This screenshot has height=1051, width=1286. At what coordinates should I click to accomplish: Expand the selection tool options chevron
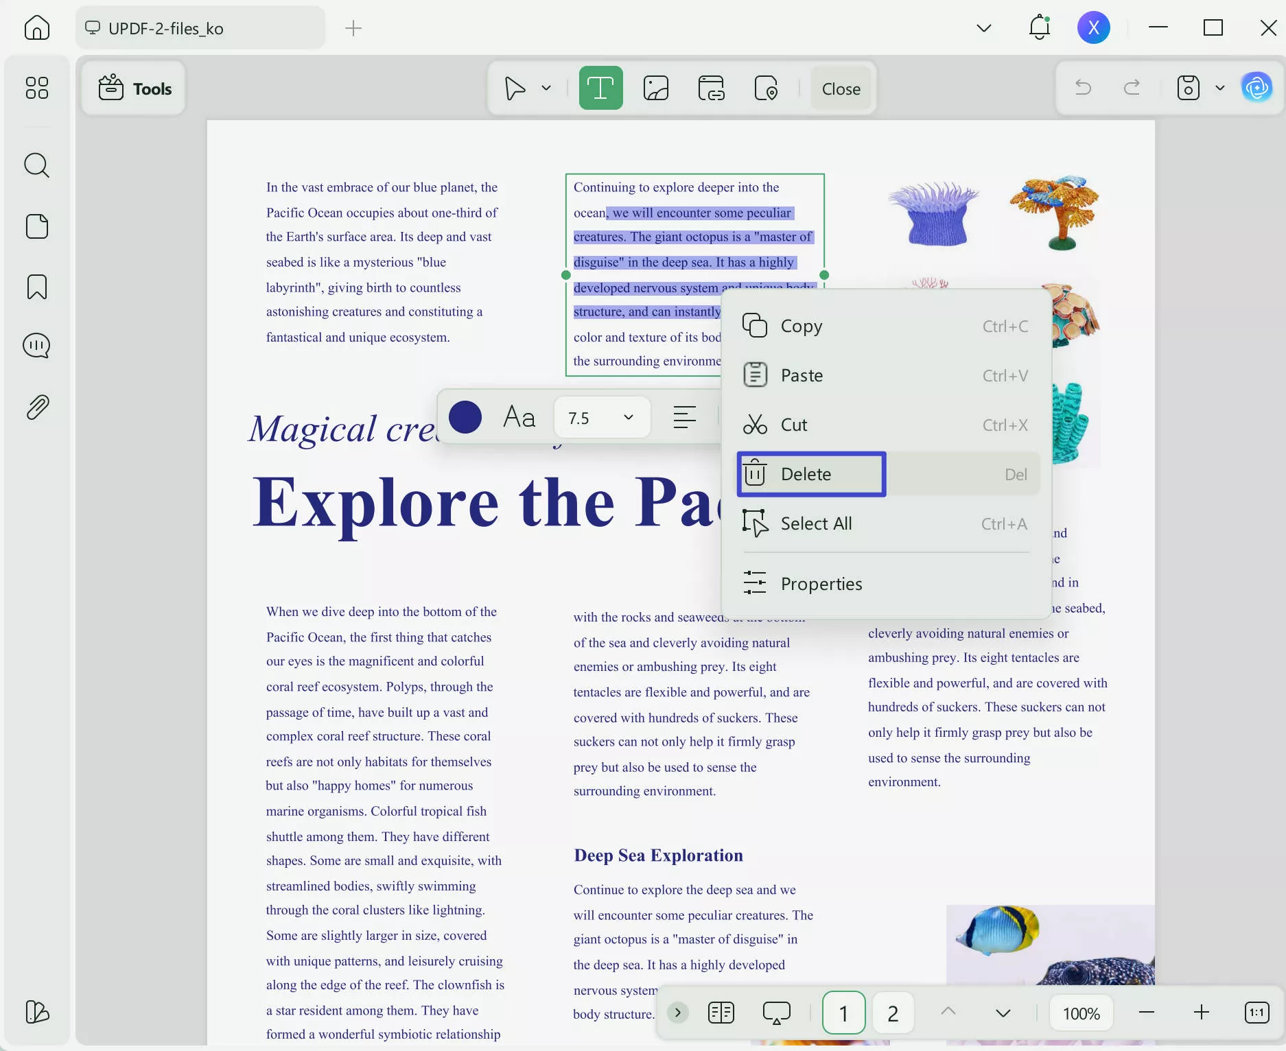[x=547, y=88]
